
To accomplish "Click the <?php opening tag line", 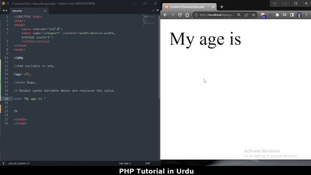I will click(x=18, y=58).
